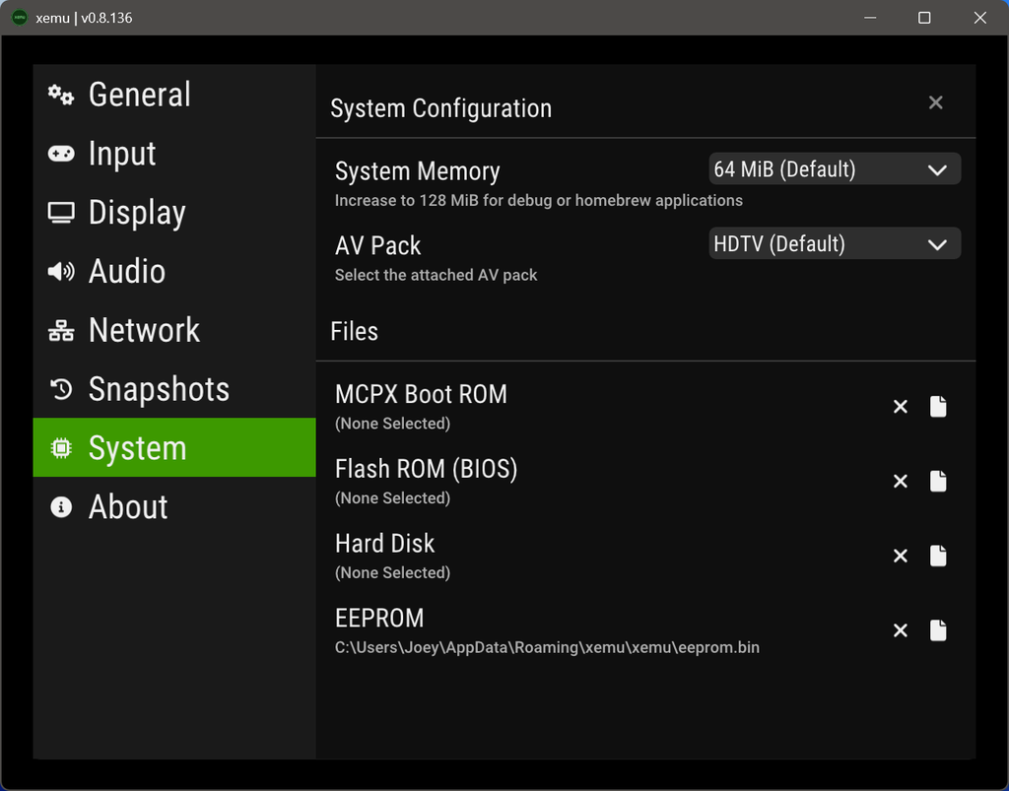Browse for a Hard Disk image file
The width and height of the screenshot is (1009, 791).
(x=938, y=556)
